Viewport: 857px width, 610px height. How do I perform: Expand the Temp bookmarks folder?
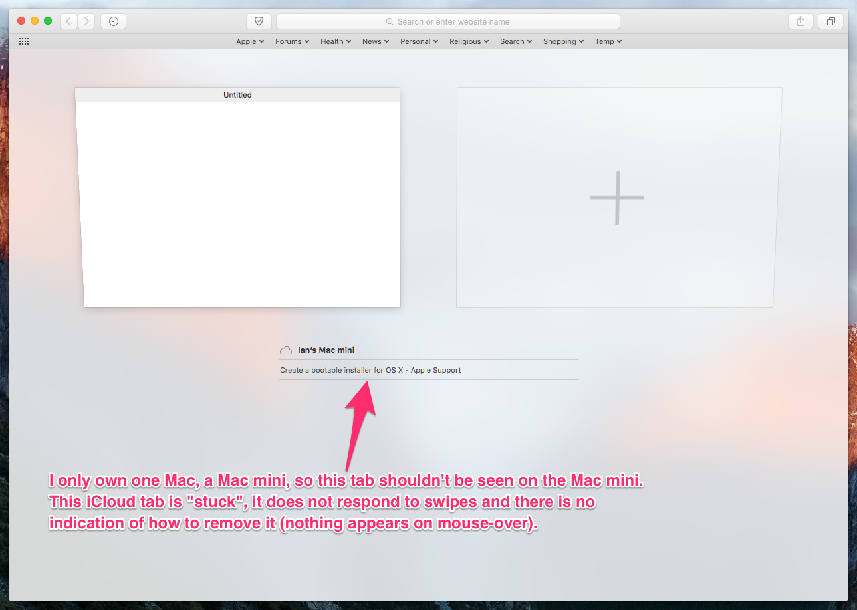click(608, 41)
